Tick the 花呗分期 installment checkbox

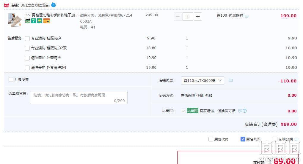coord(275,139)
